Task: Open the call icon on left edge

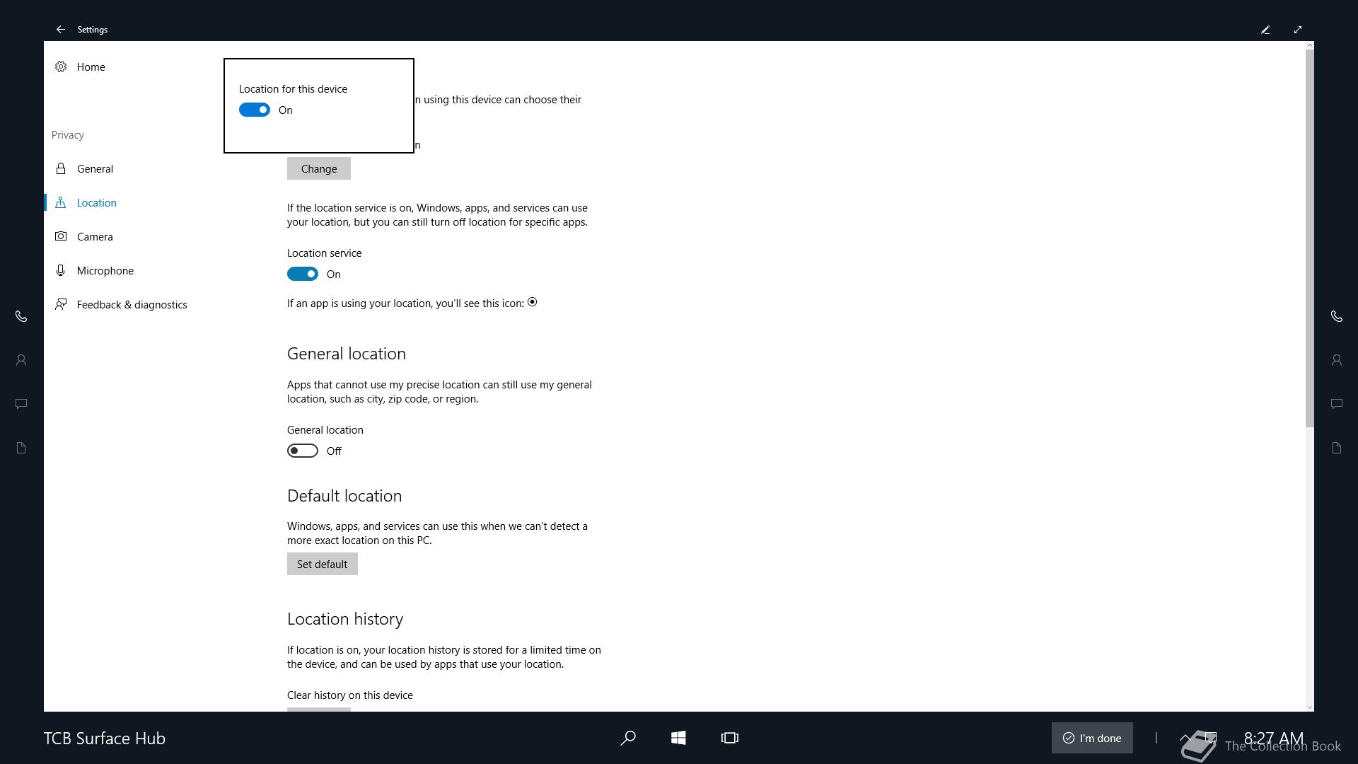Action: tap(21, 316)
